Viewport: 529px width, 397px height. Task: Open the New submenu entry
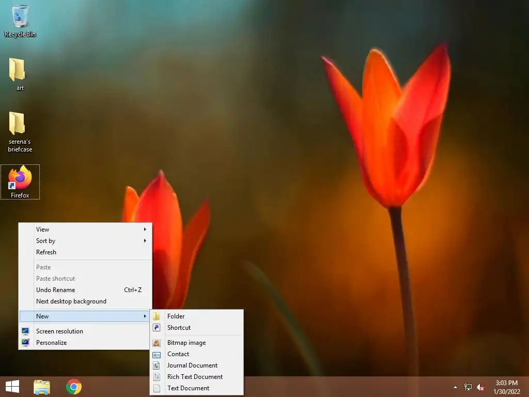pos(85,316)
